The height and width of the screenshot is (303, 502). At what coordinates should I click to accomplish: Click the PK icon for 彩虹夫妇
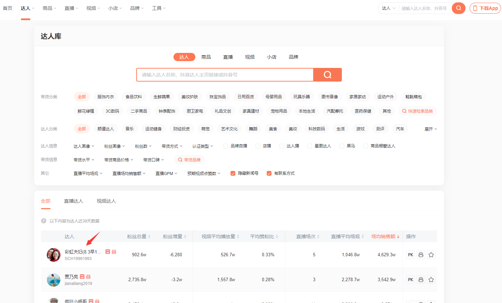tap(410, 255)
